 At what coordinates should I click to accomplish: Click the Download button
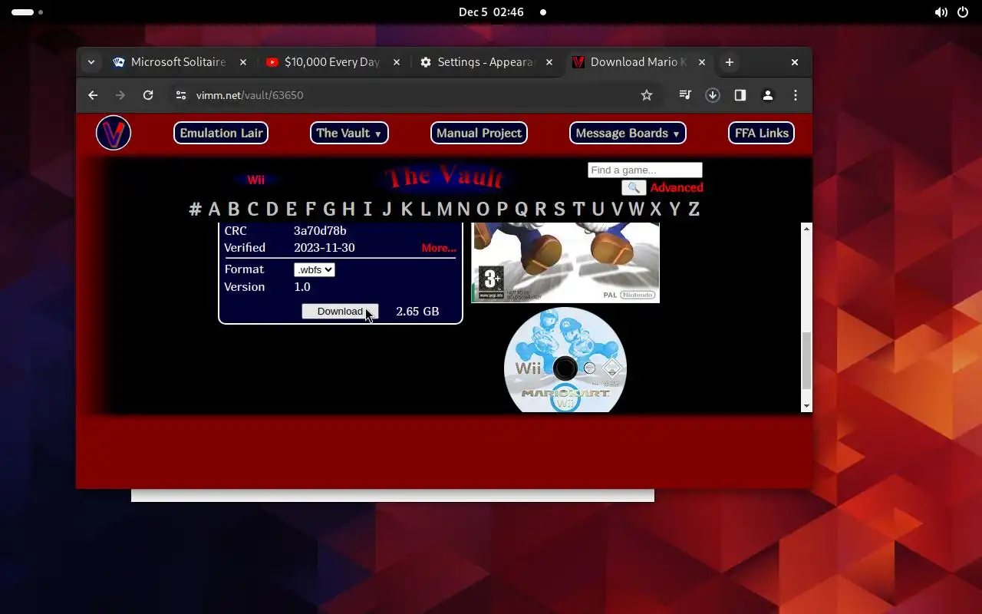coord(340,311)
